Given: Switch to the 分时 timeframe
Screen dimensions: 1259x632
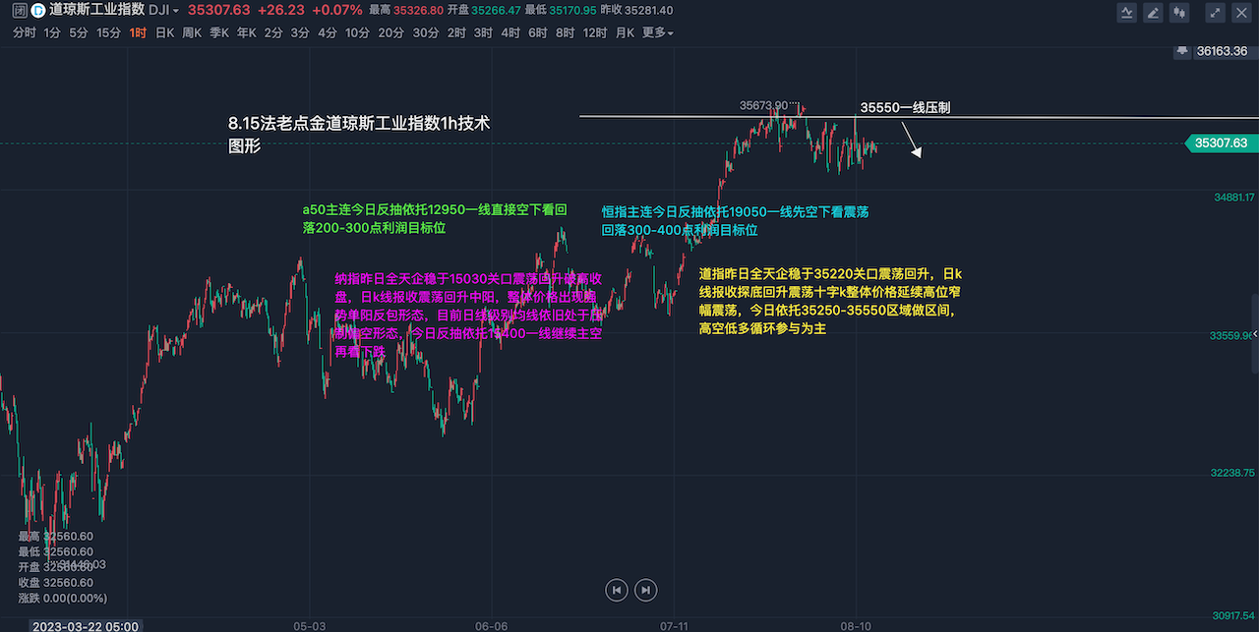Looking at the screenshot, I should click(x=25, y=32).
